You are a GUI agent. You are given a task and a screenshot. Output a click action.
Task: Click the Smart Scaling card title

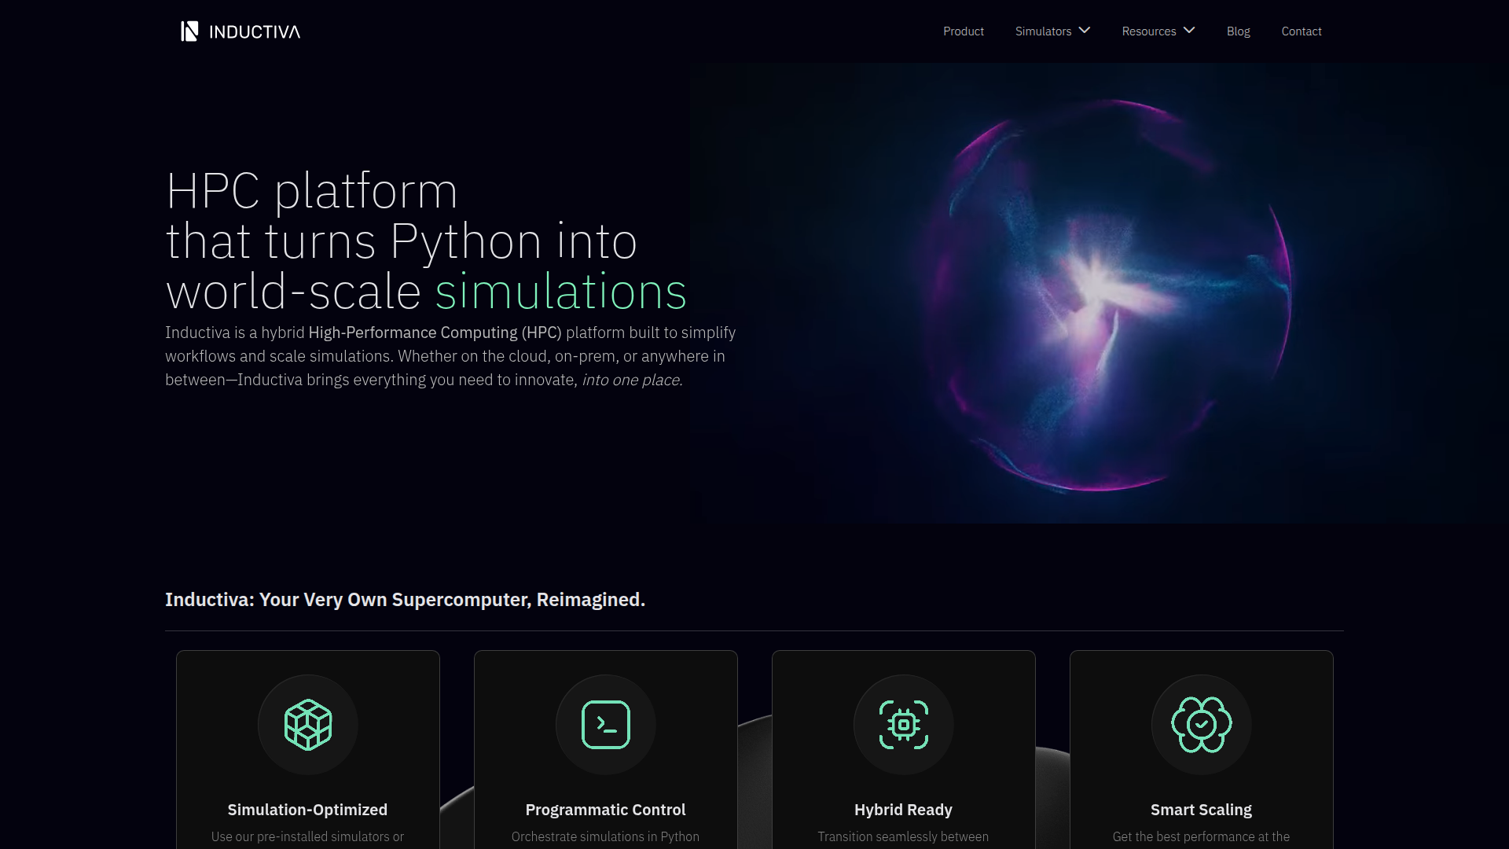[x=1201, y=810]
